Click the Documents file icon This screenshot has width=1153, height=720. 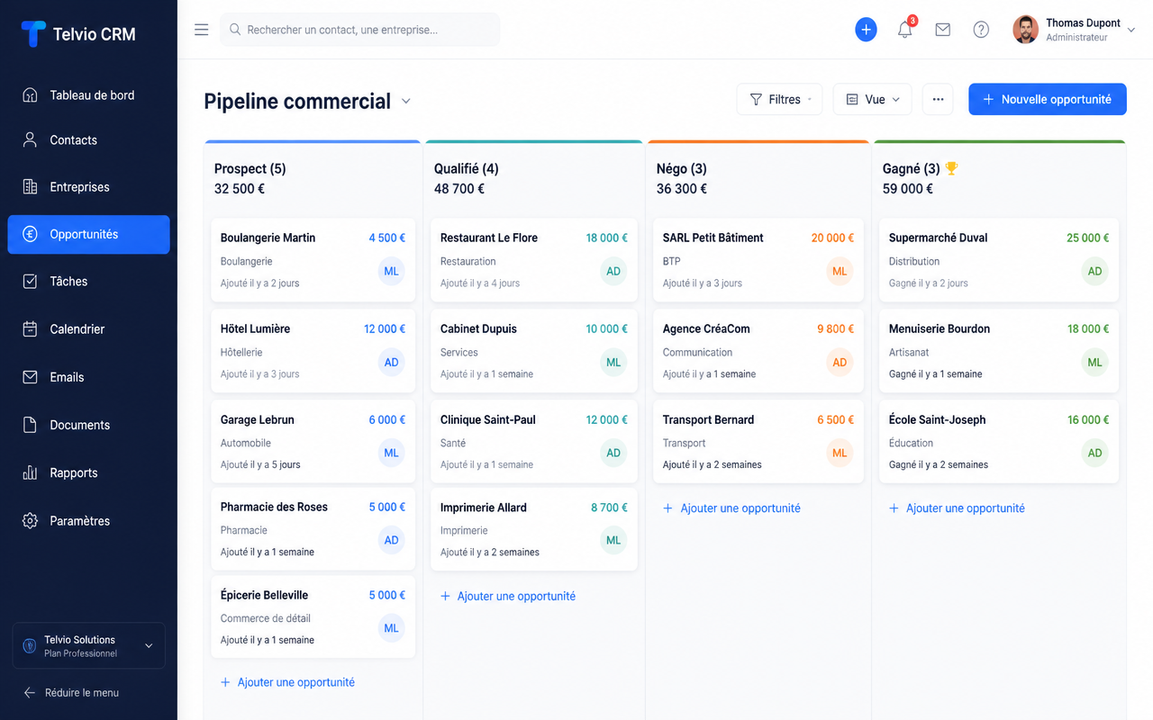pyautogui.click(x=30, y=425)
